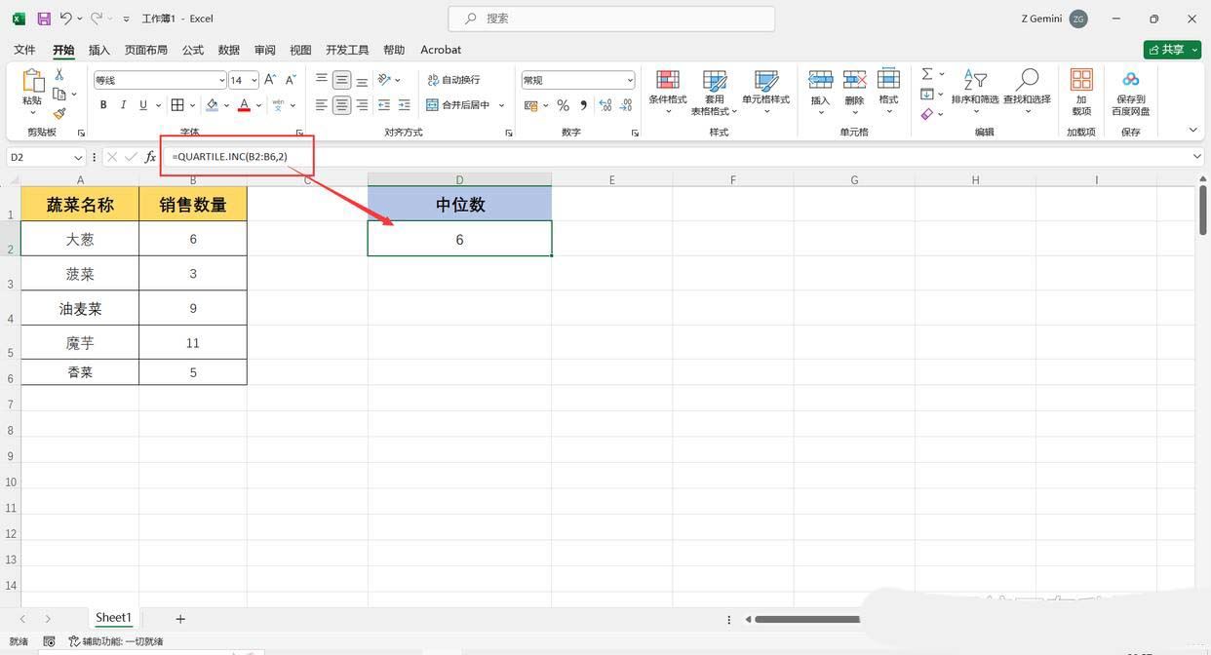Click the Clear eraser icon
The image size is (1211, 655).
pos(927,113)
